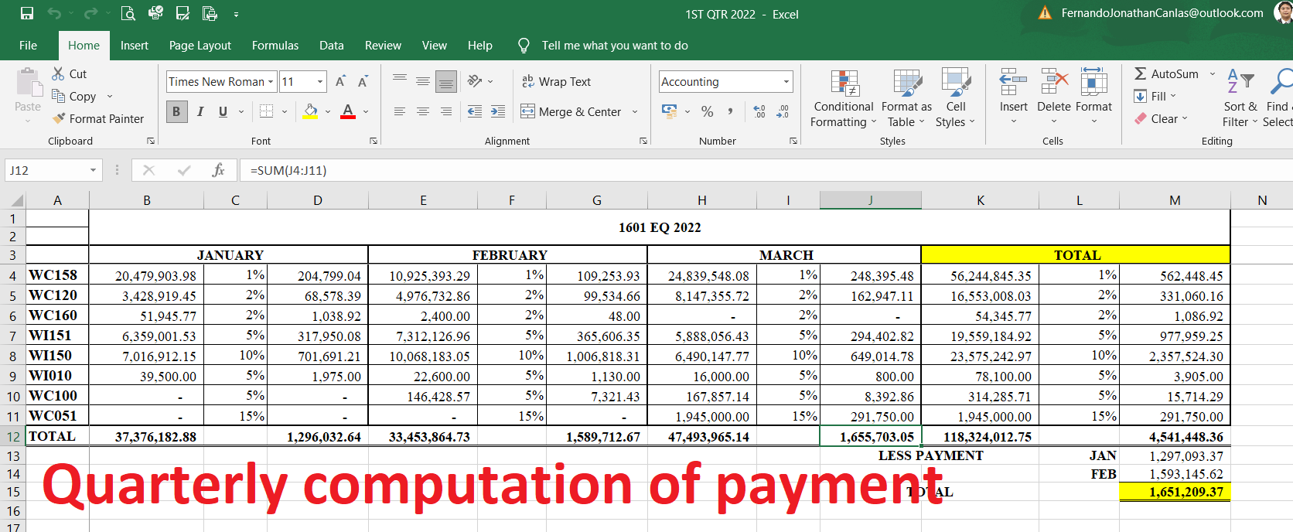Image resolution: width=1293 pixels, height=532 pixels.
Task: Increase indent in alignment group
Action: pyautogui.click(x=498, y=111)
